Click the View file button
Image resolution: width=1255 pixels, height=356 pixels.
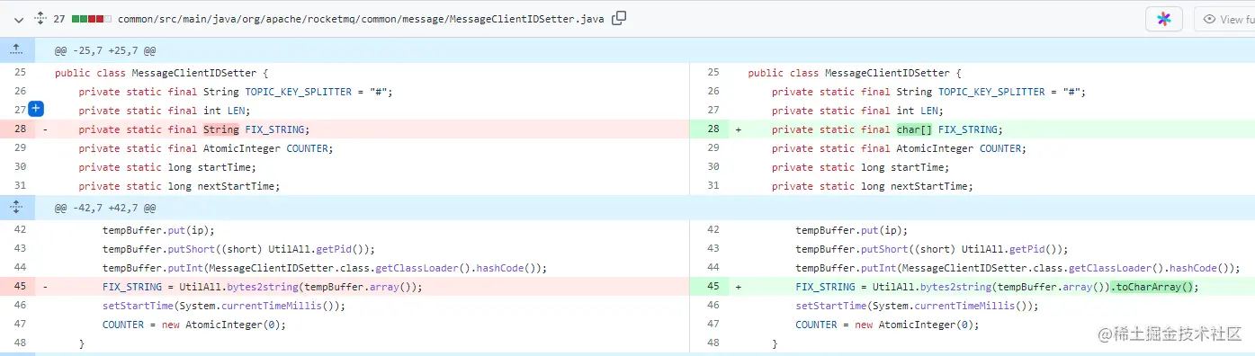[1224, 19]
